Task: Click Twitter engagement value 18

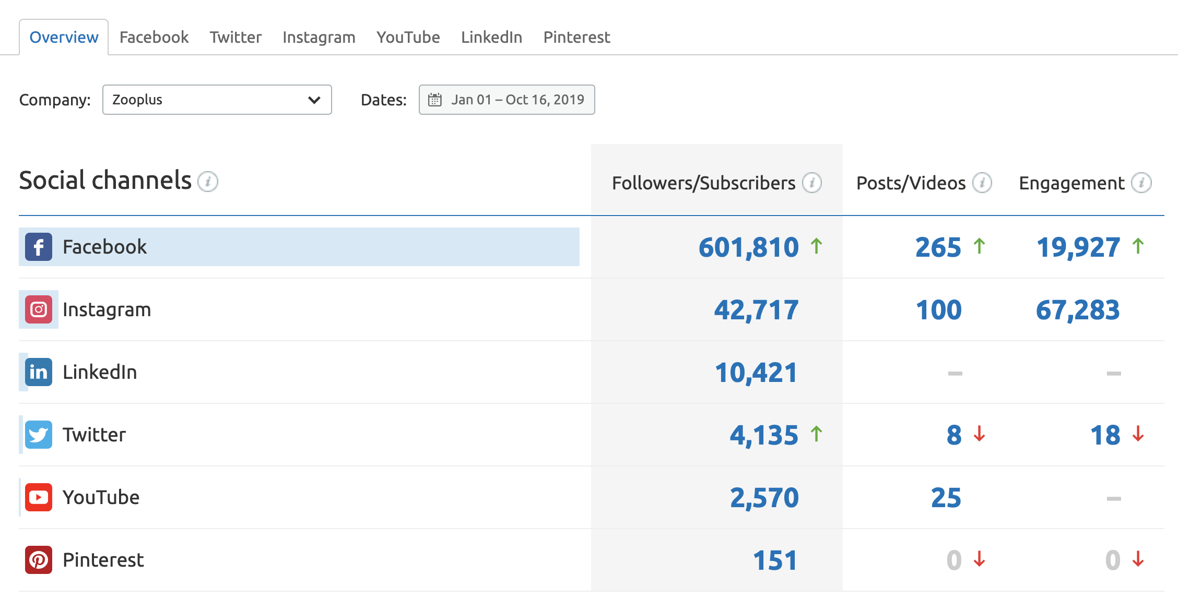Action: pos(1105,435)
